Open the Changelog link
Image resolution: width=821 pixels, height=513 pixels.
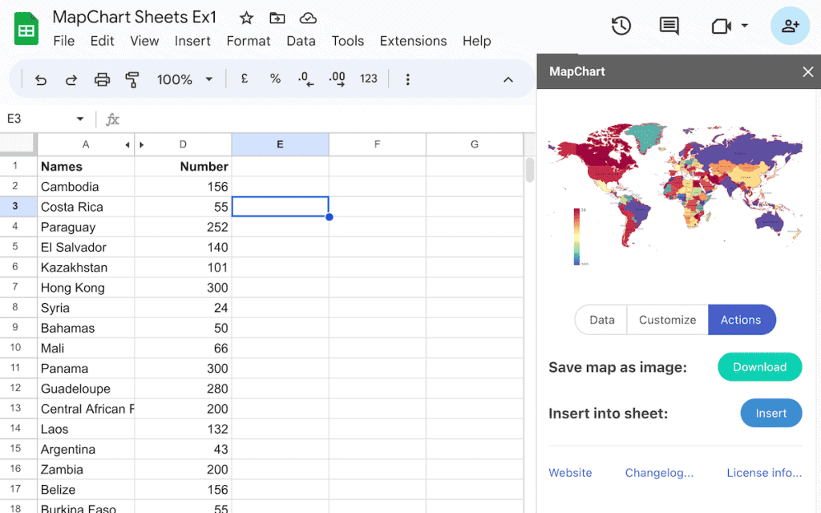[659, 473]
